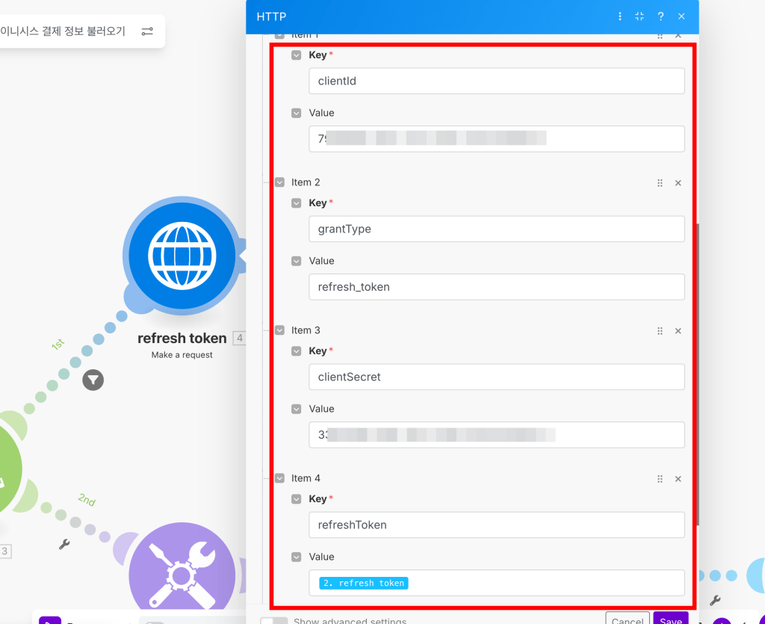Toggle the map checkbox beside refresh_token Value
The height and width of the screenshot is (624, 765).
pyautogui.click(x=297, y=262)
